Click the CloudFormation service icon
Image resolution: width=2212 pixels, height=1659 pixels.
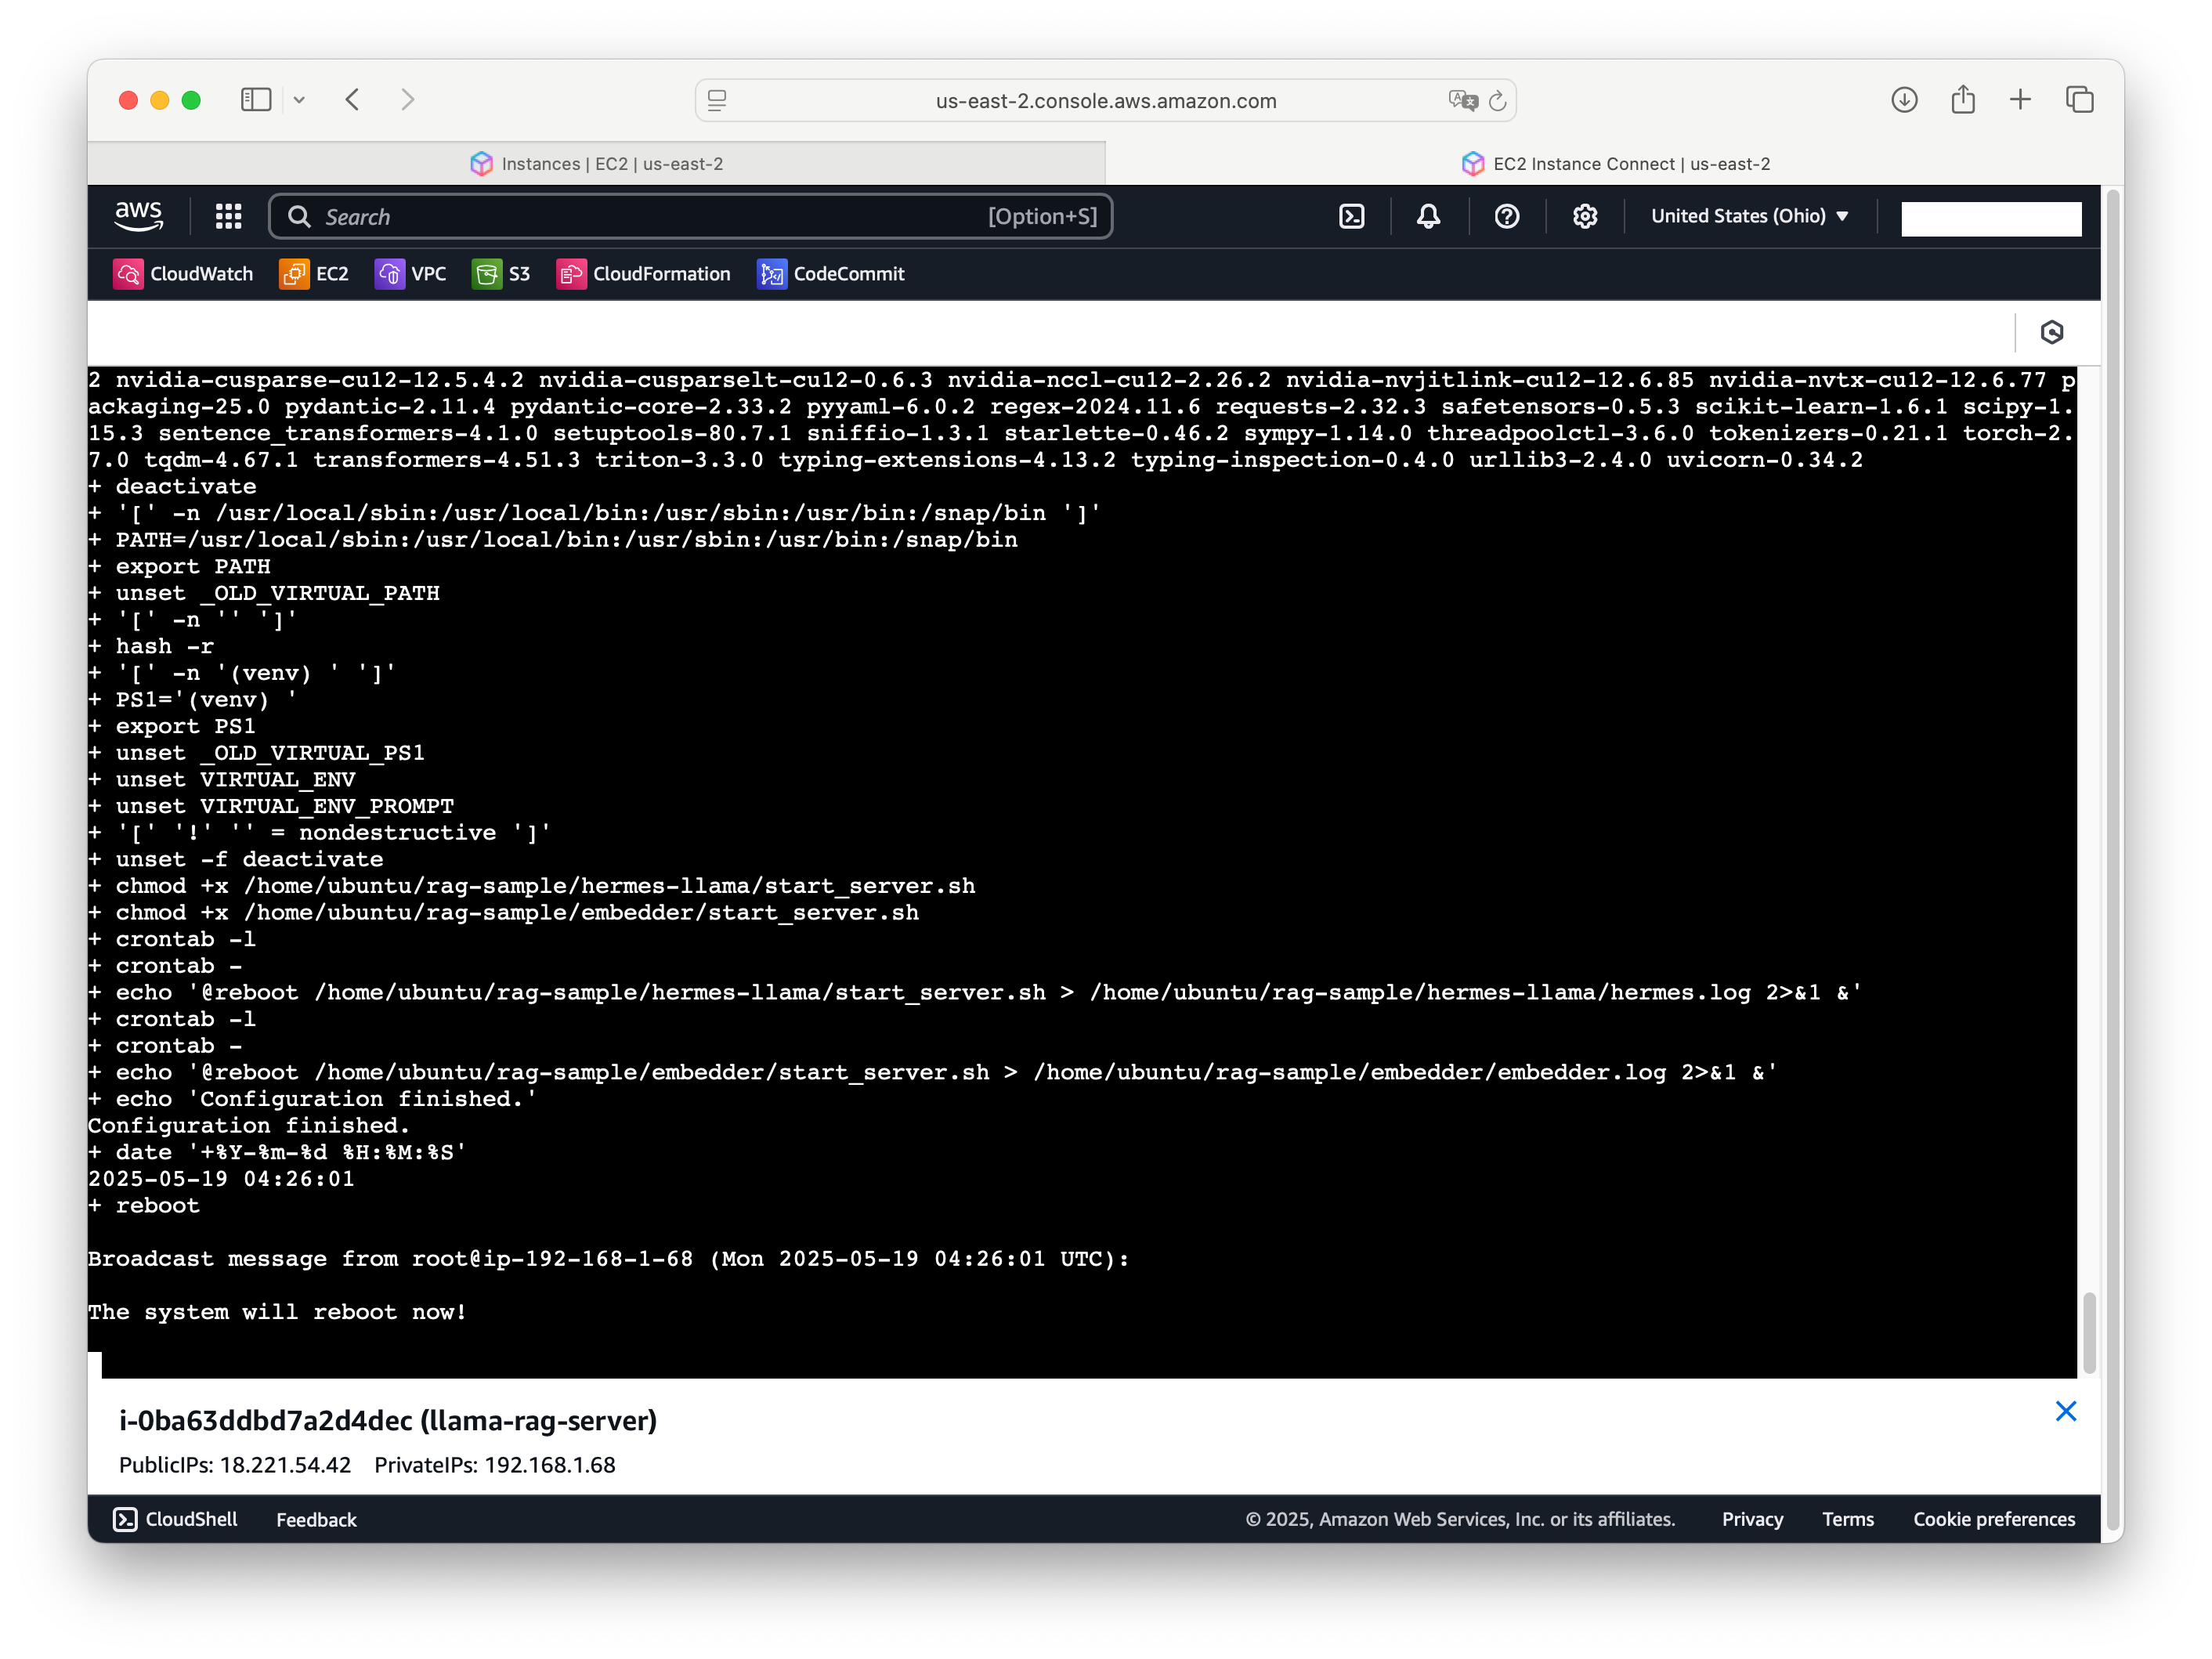click(x=571, y=274)
